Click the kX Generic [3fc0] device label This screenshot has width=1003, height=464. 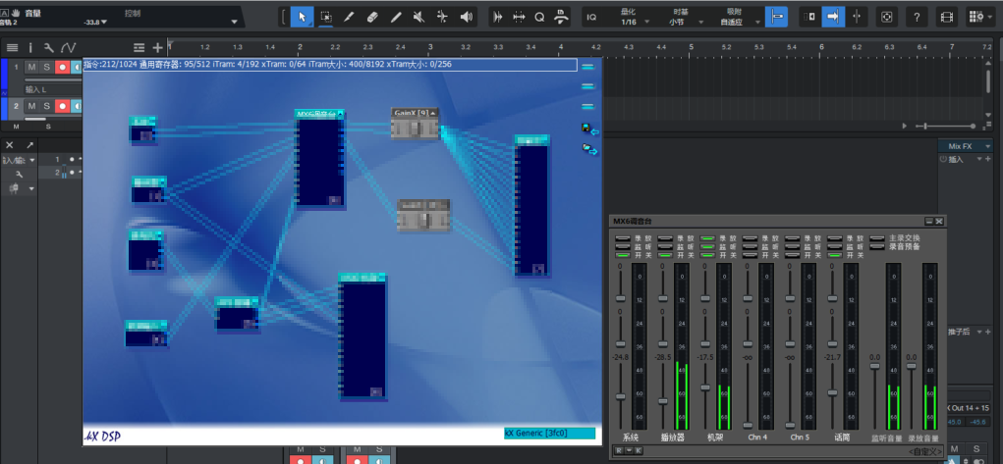click(x=548, y=433)
